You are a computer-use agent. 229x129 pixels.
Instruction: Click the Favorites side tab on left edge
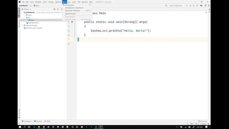tap(19, 113)
